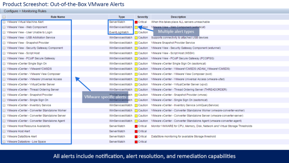Check the VMware View - USB Arbitration Service checkbox
289x163 pixels.
4,38
